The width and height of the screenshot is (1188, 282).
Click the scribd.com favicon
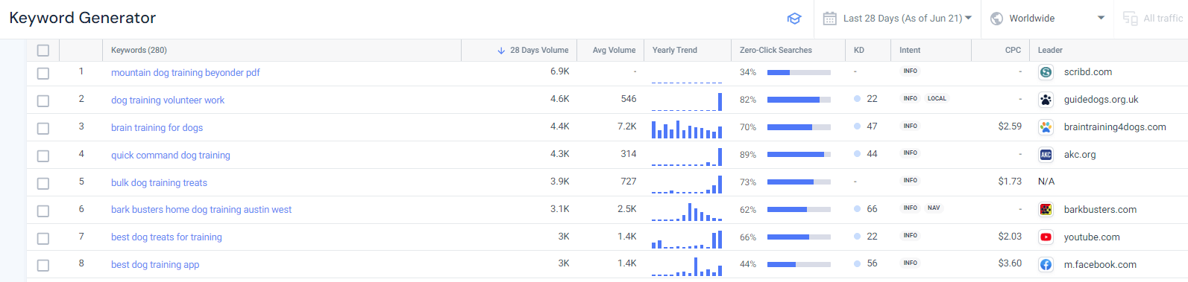1046,72
